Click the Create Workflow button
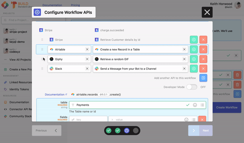The width and height of the screenshot is (244, 143). [227, 108]
